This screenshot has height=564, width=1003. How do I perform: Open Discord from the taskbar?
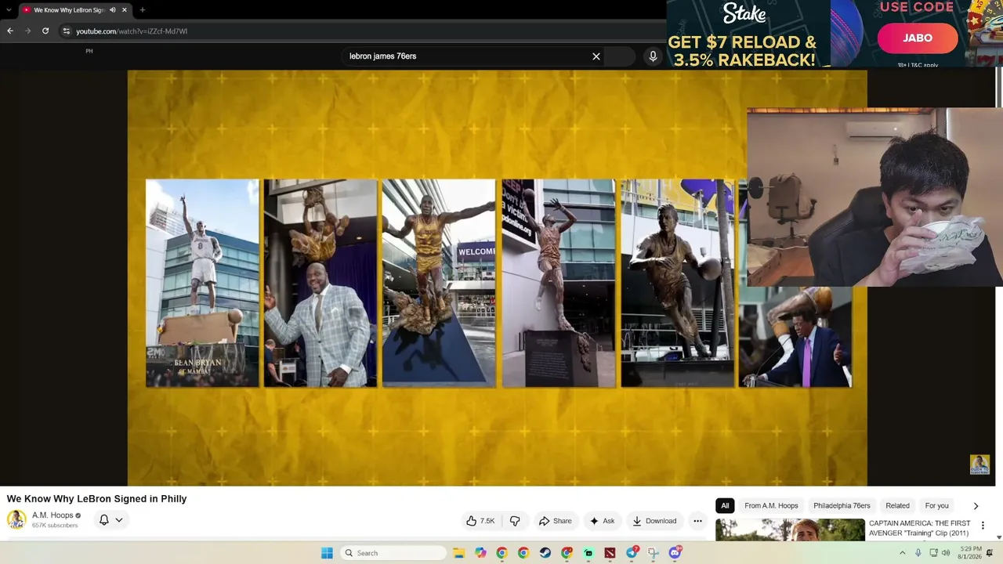point(675,553)
